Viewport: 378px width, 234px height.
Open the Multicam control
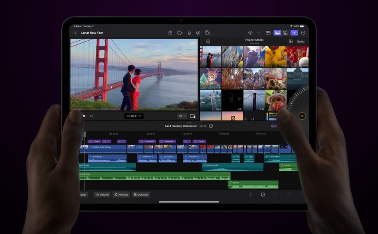[141, 194]
